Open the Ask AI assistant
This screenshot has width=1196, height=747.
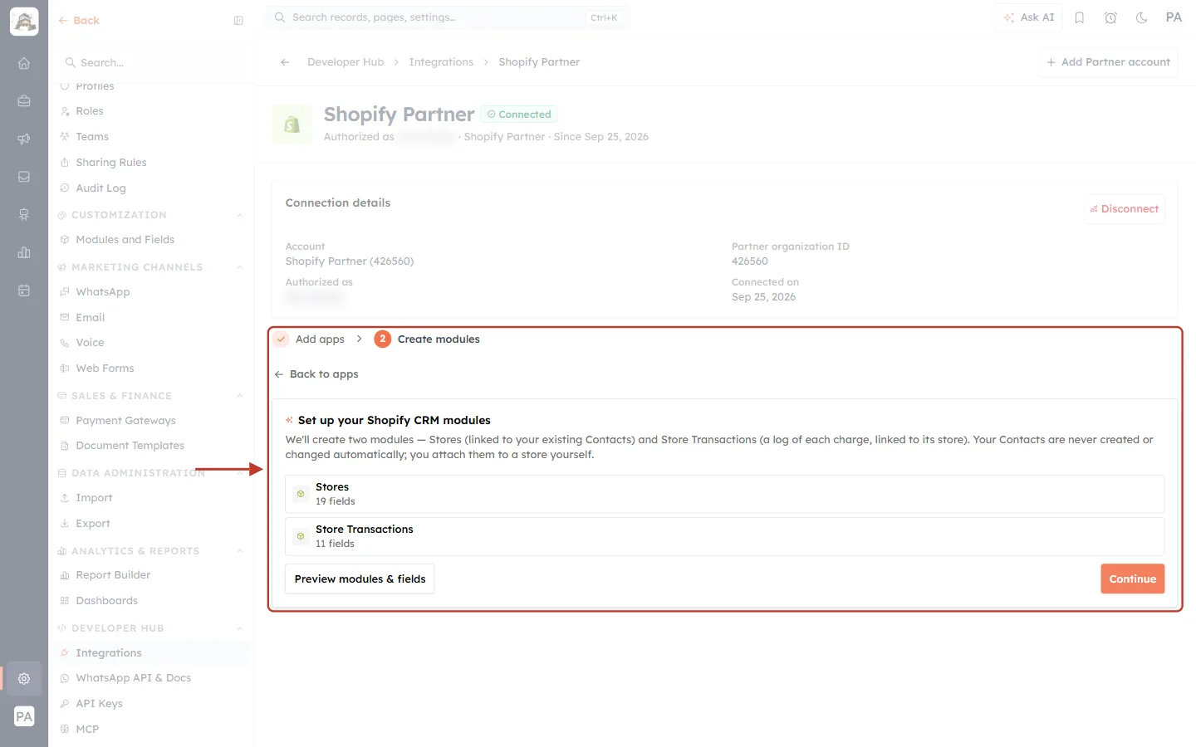pyautogui.click(x=1029, y=17)
